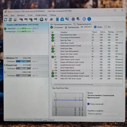Open the Конфигурация menu
The image size is (127, 127).
41,15
